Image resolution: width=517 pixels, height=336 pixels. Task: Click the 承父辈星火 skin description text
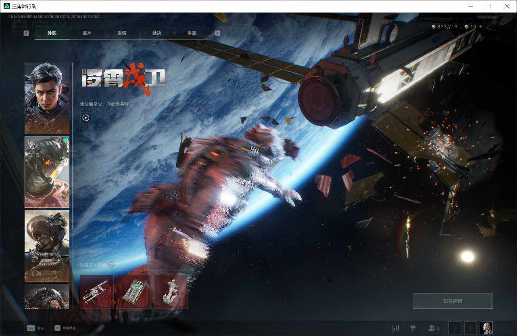click(x=104, y=104)
